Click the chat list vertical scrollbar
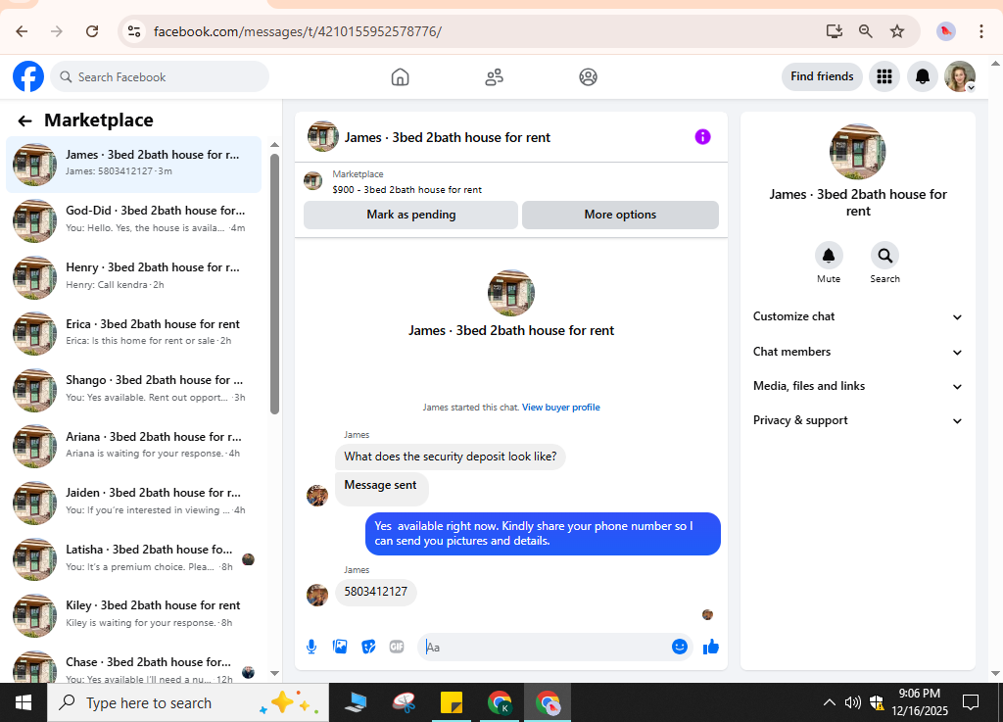This screenshot has height=722, width=1003. (x=274, y=284)
